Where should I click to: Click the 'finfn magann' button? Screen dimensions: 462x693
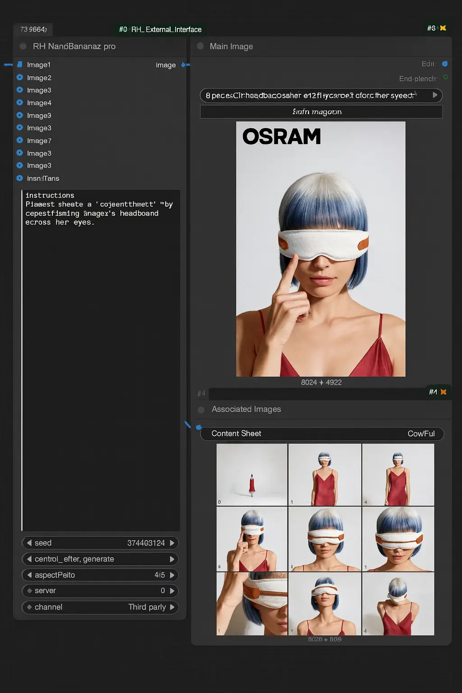click(x=321, y=111)
